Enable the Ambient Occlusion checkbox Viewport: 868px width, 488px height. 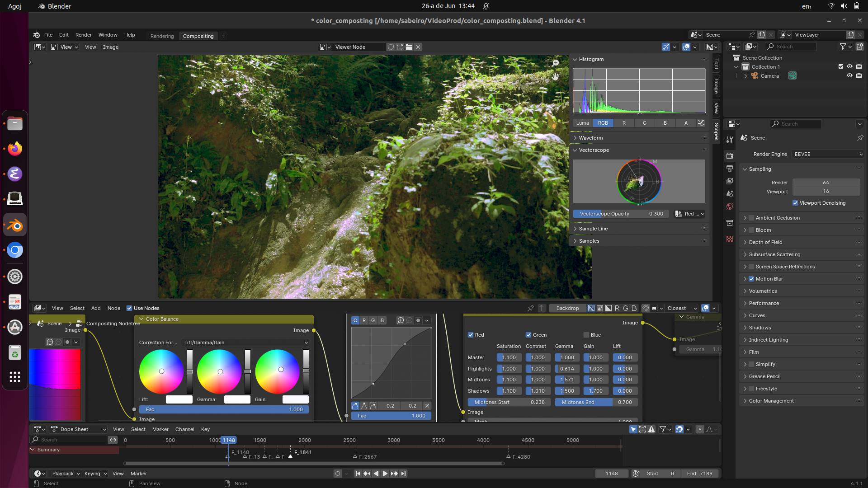pos(751,218)
